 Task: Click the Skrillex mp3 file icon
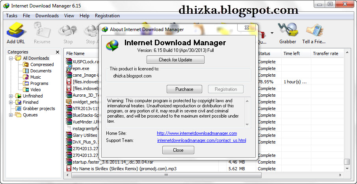coord(69,169)
